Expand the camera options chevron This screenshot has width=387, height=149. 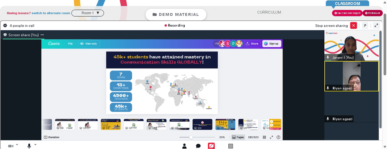[x=17, y=145]
